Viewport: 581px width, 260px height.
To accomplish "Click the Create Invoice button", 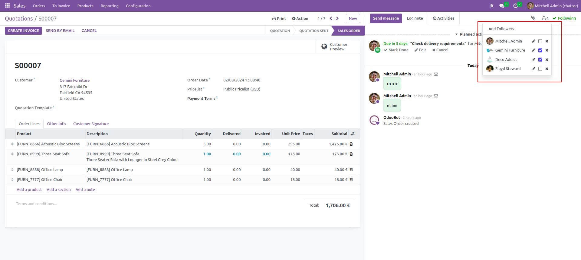I will pos(23,31).
